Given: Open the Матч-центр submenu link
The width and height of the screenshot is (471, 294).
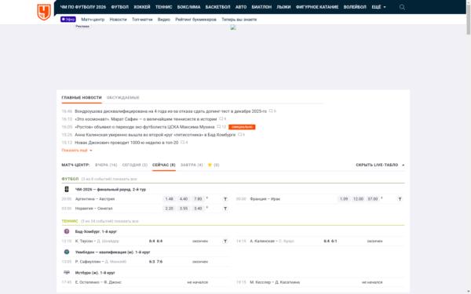Looking at the screenshot, I should click(x=93, y=19).
